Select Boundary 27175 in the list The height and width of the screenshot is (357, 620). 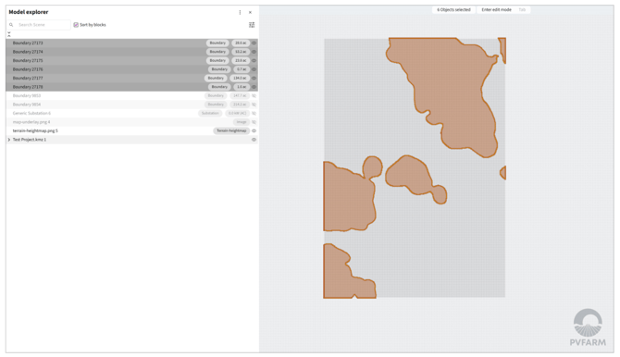tap(131, 60)
